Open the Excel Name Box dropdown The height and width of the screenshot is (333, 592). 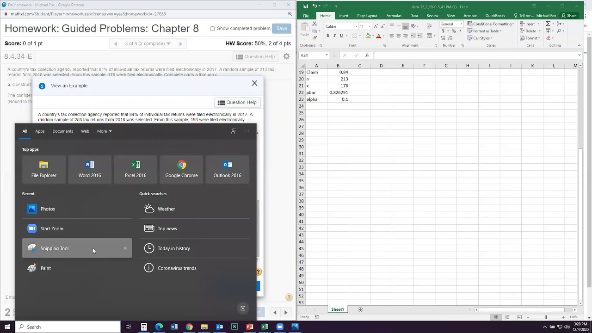(x=327, y=55)
